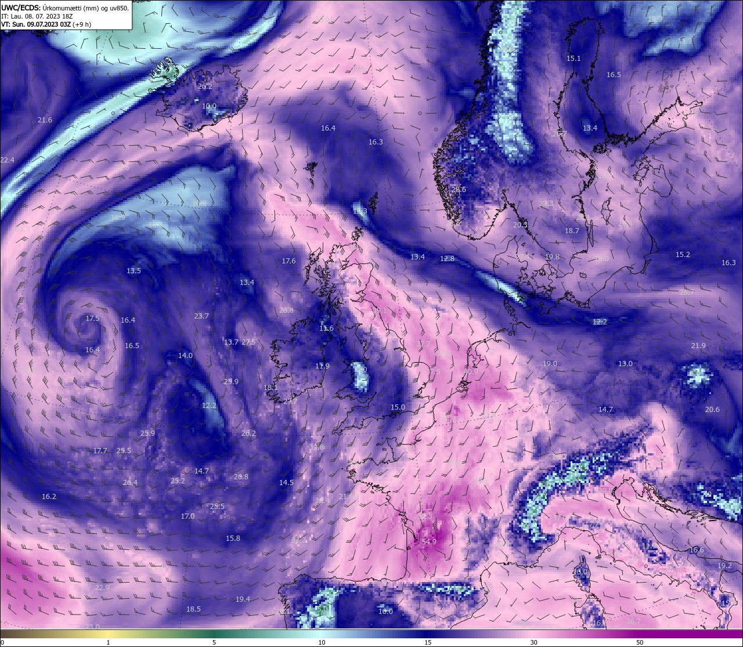Click the VT: Sun. 09.07.2023 03Z line
Screen dimensions: 743x647
[x=46, y=24]
